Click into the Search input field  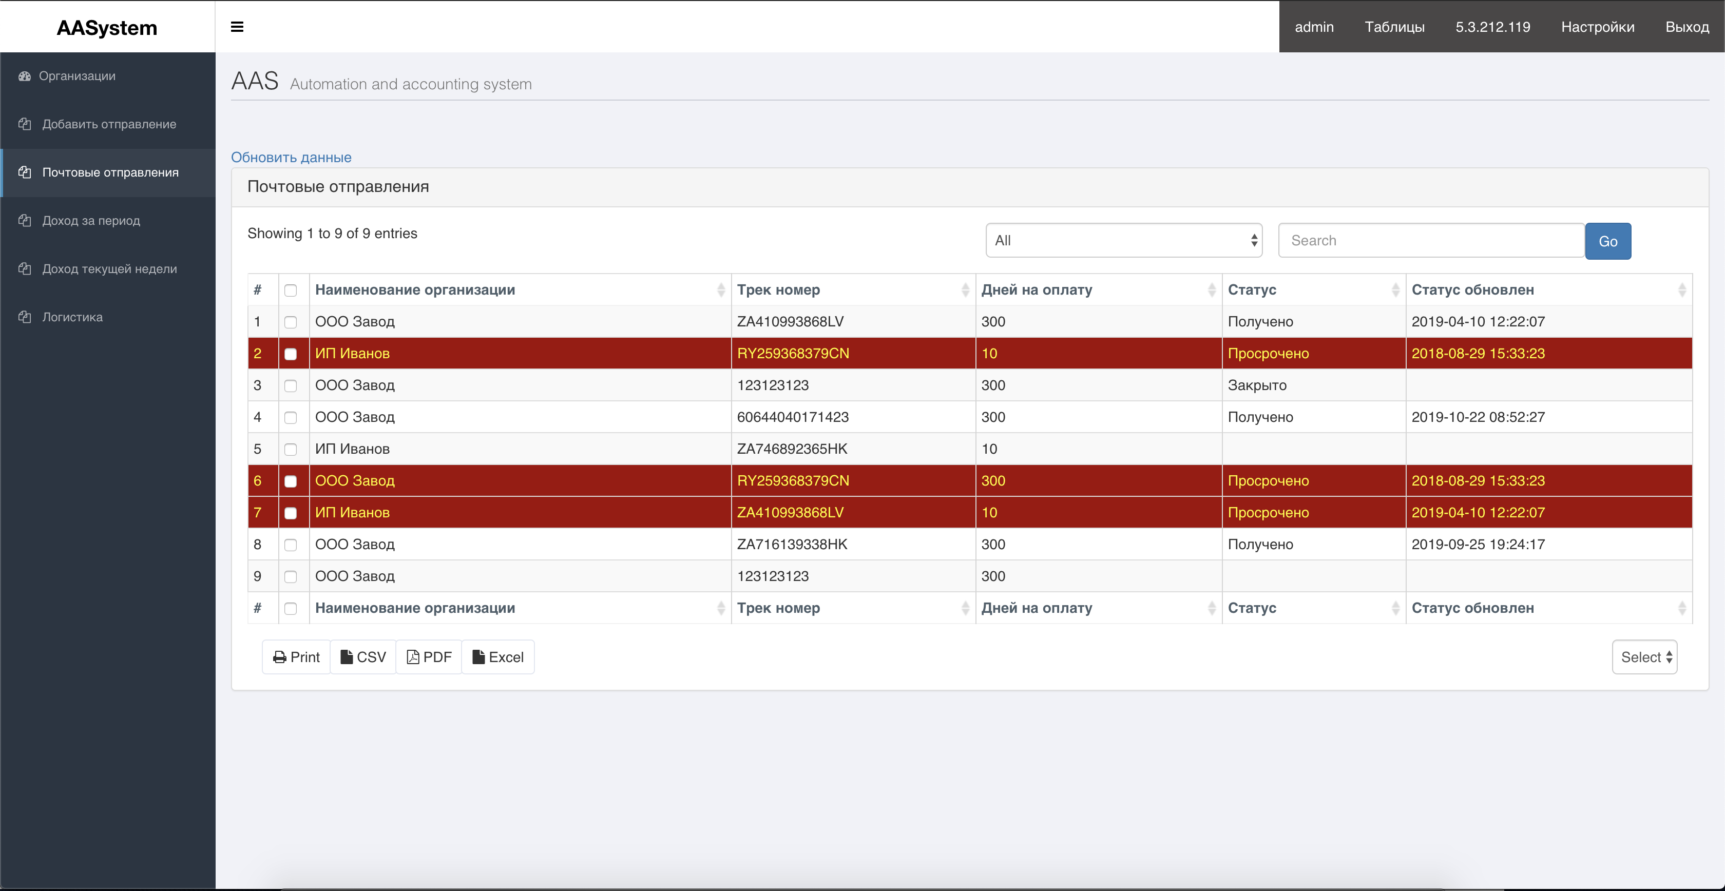click(1430, 240)
